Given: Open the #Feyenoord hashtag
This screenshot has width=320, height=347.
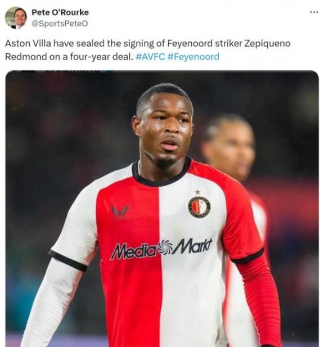Looking at the screenshot, I should click(x=193, y=57).
